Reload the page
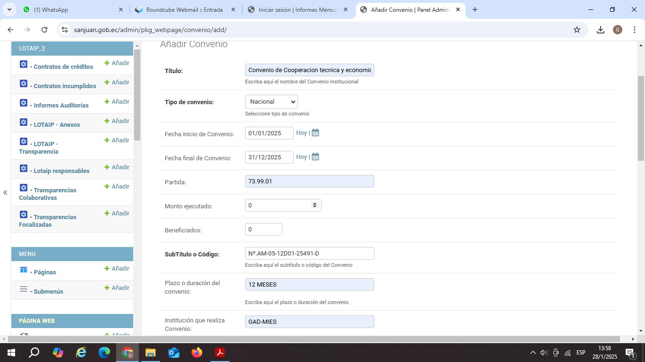Viewport: 645px width, 362px height. coord(44,30)
